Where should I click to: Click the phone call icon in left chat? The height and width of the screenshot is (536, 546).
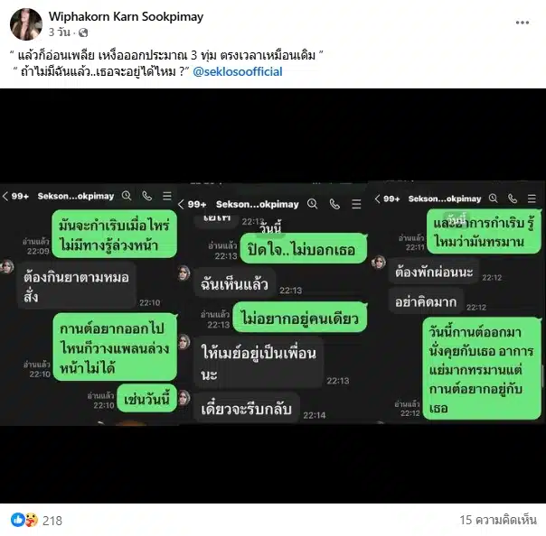pos(147,196)
